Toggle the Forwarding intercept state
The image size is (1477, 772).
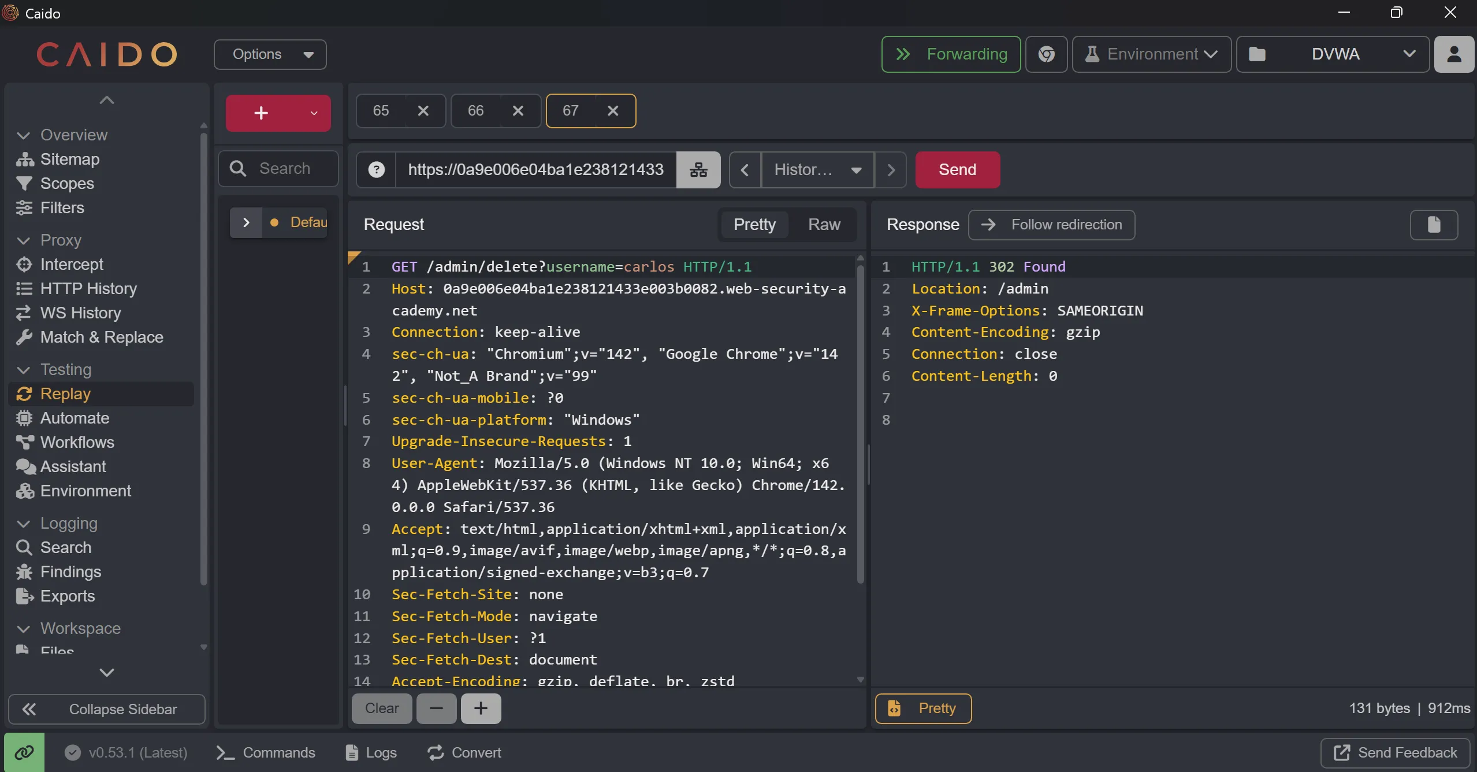(x=951, y=54)
